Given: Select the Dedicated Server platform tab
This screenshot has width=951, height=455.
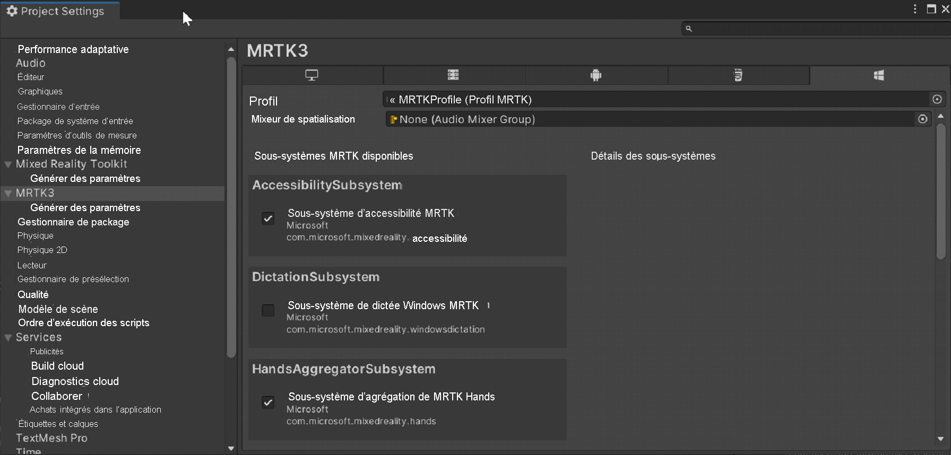Looking at the screenshot, I should 453,75.
